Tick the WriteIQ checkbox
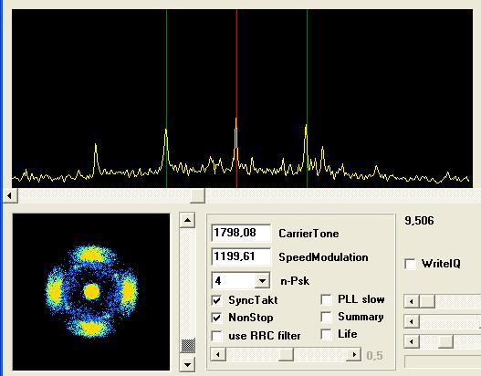 tap(410, 264)
